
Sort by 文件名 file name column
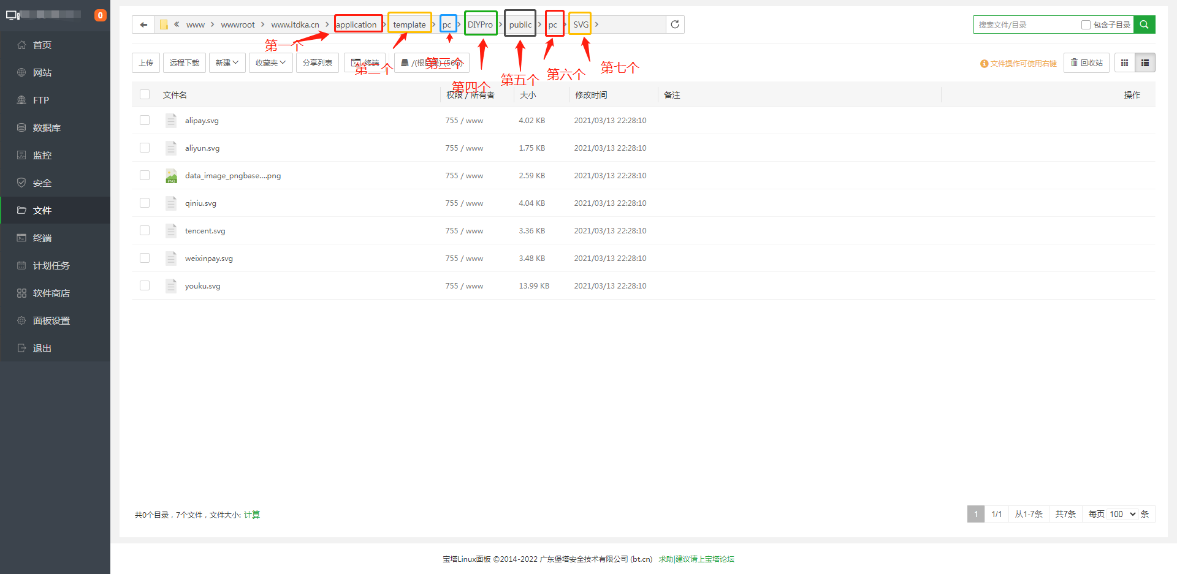[175, 95]
